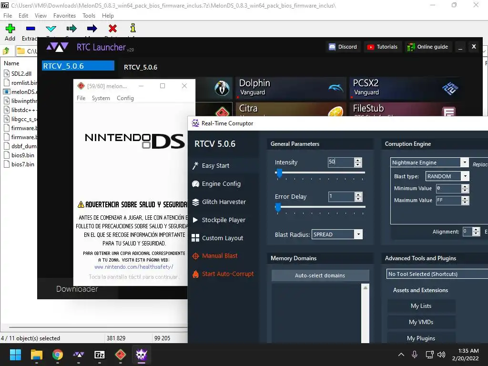Open Blast type RANDOM dropdown
The width and height of the screenshot is (488, 366).
465,176
